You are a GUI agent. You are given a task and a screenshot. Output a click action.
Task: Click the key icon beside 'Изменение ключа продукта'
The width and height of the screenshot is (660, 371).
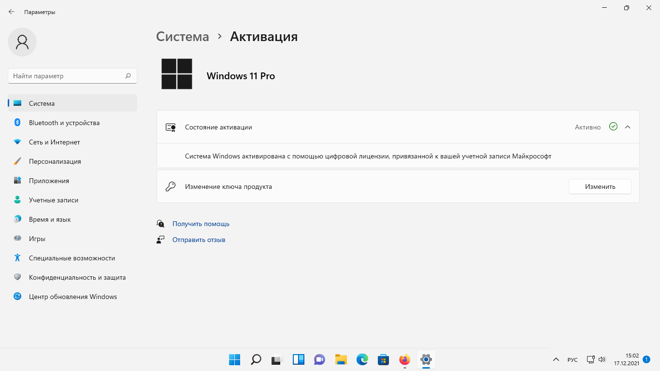[171, 186]
